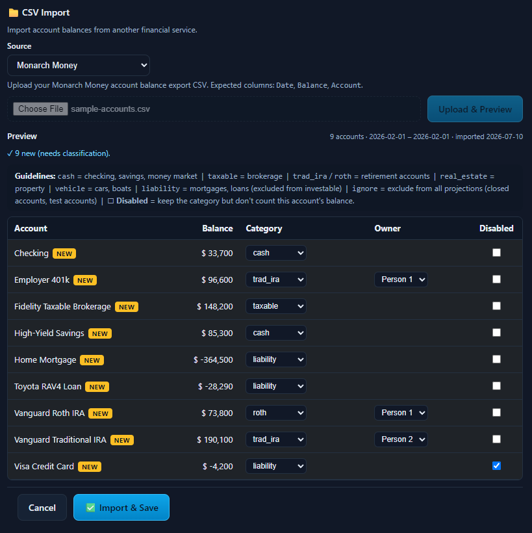Click the Account column header
Viewport: 532px width, 533px height.
(31, 228)
